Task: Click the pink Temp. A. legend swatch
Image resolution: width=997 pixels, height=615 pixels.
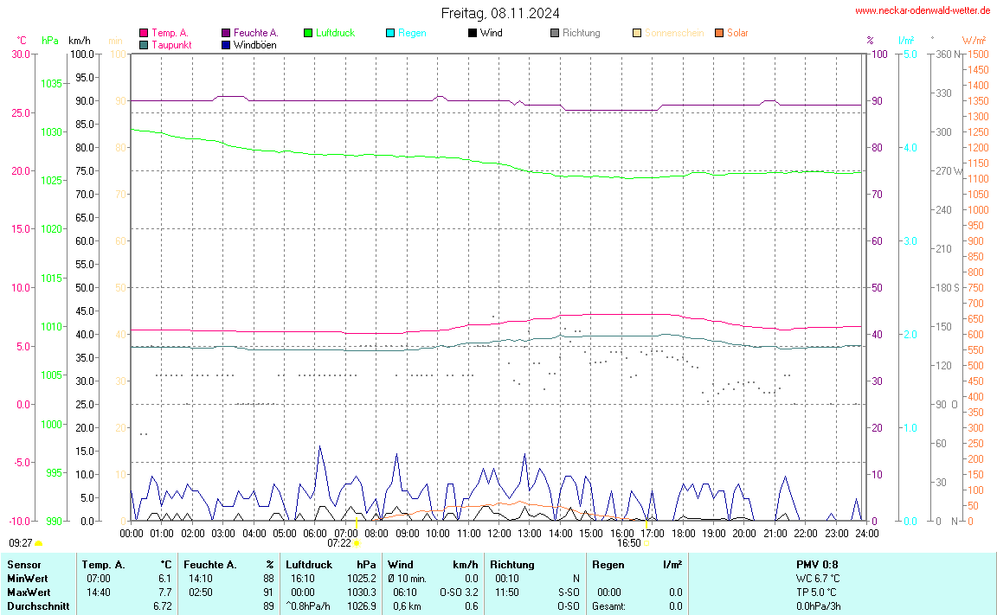Action: (x=144, y=33)
